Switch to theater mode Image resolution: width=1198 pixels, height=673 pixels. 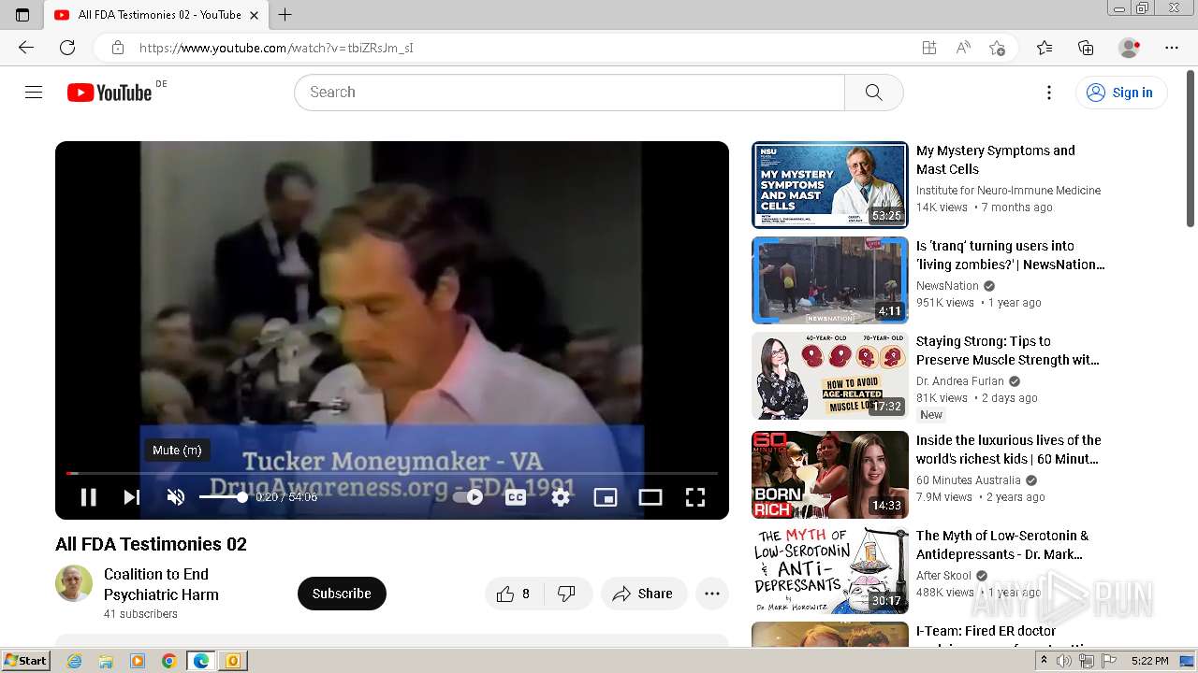coord(650,497)
